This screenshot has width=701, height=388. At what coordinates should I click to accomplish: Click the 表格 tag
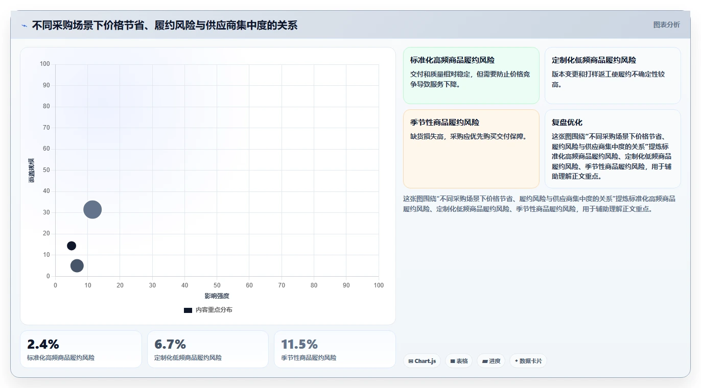click(x=459, y=361)
